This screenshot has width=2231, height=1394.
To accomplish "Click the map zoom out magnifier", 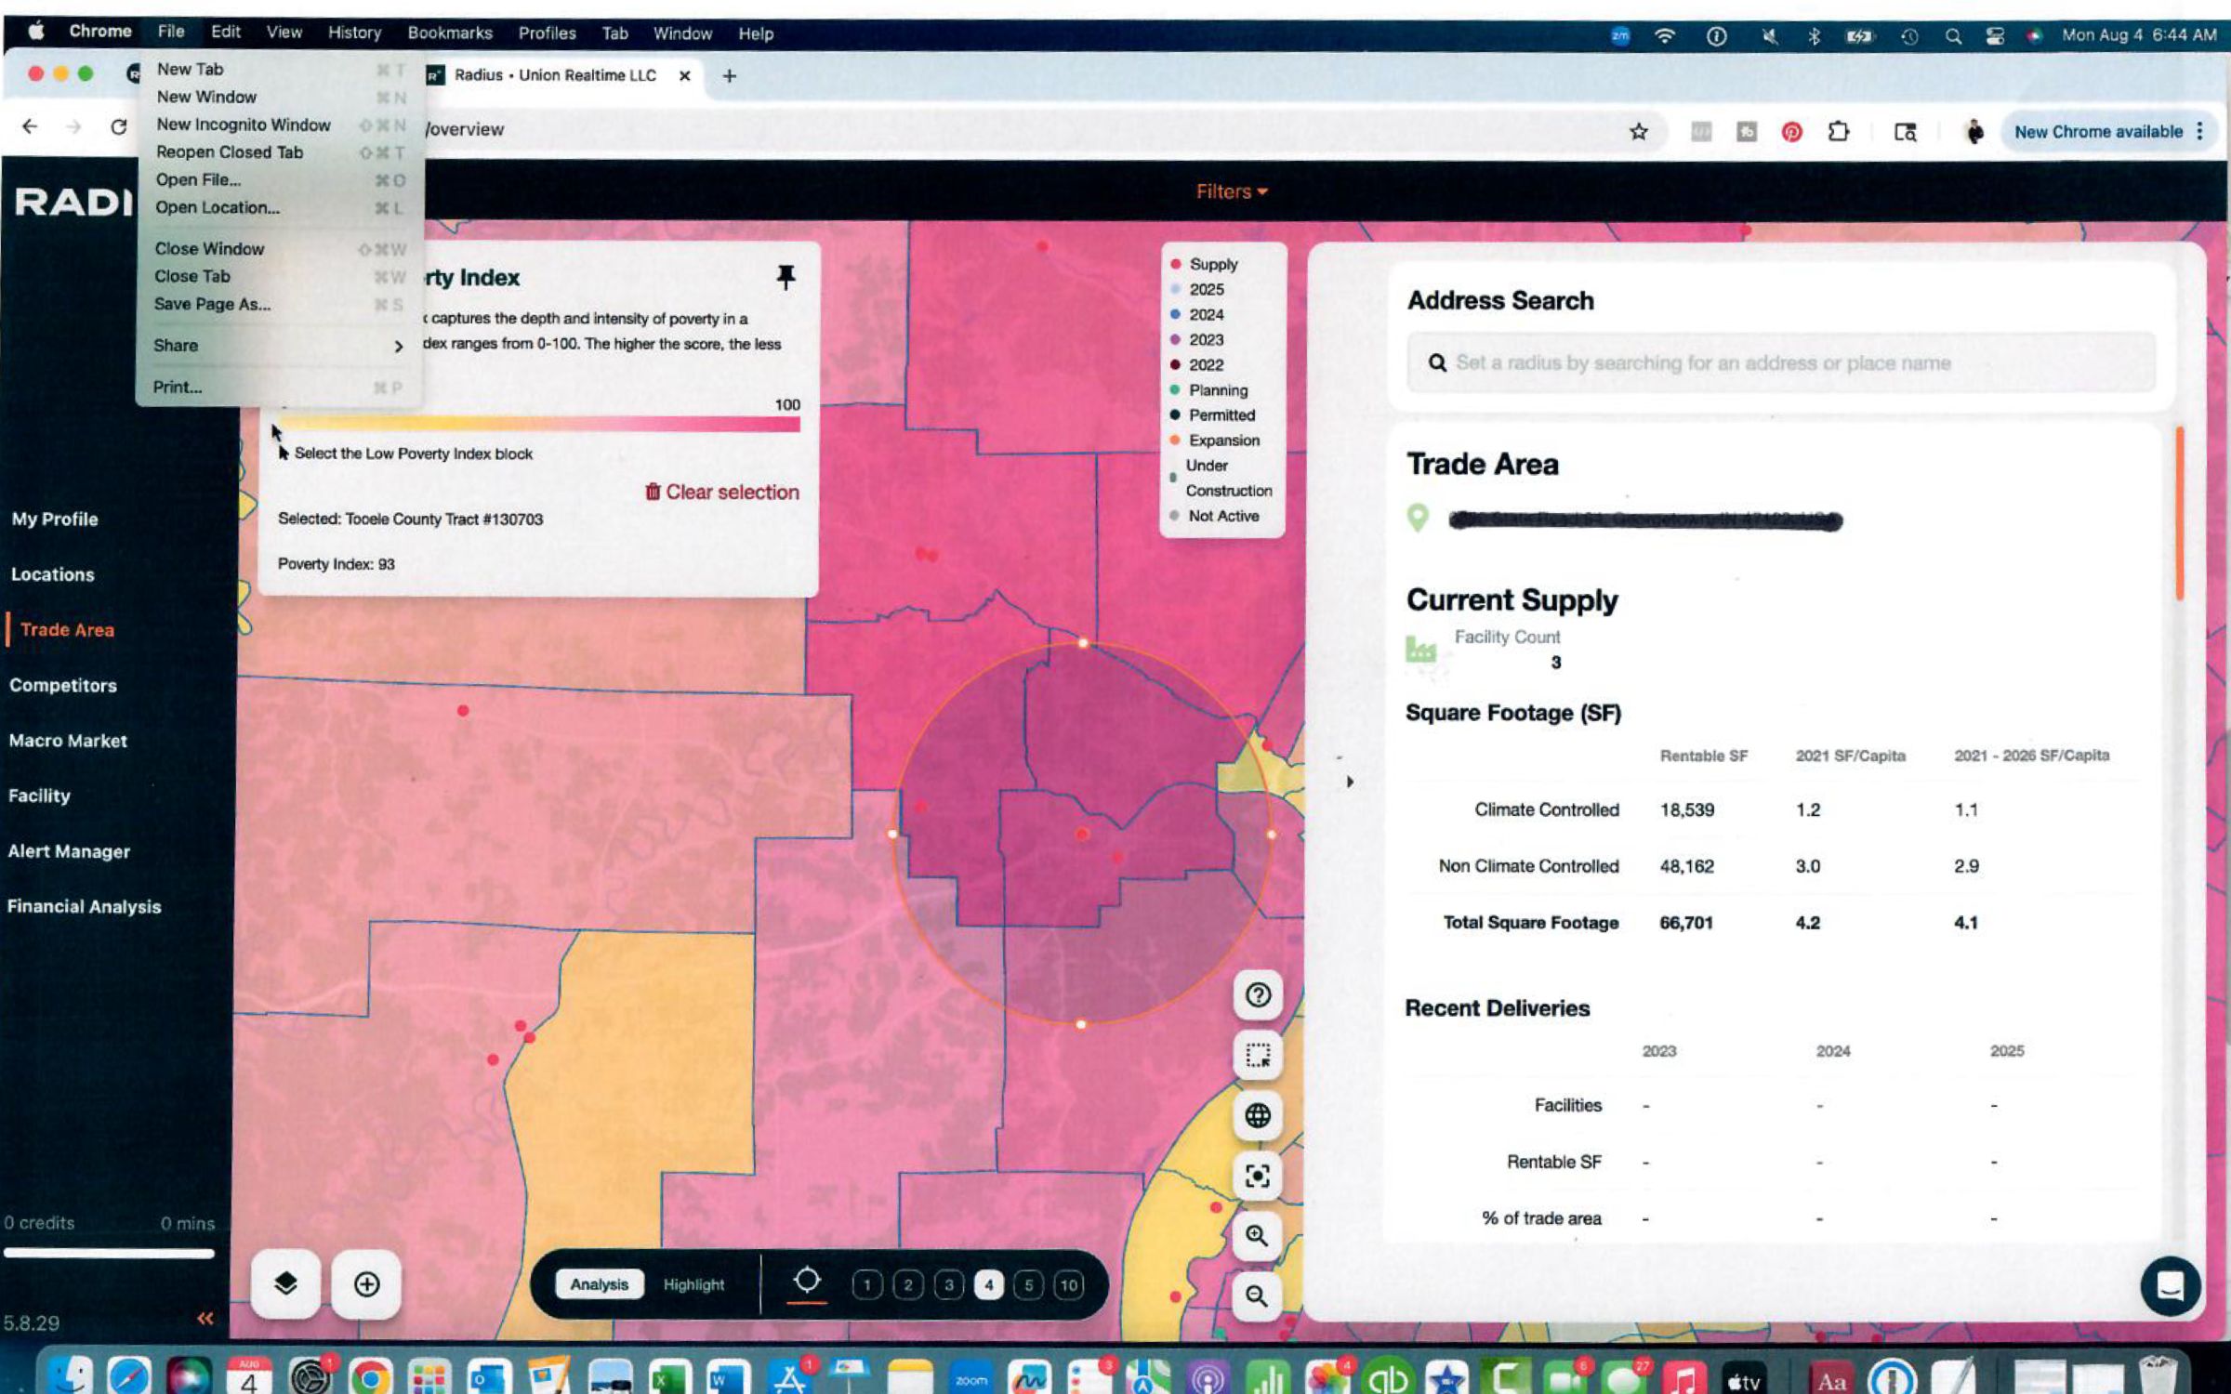I will point(1257,1295).
